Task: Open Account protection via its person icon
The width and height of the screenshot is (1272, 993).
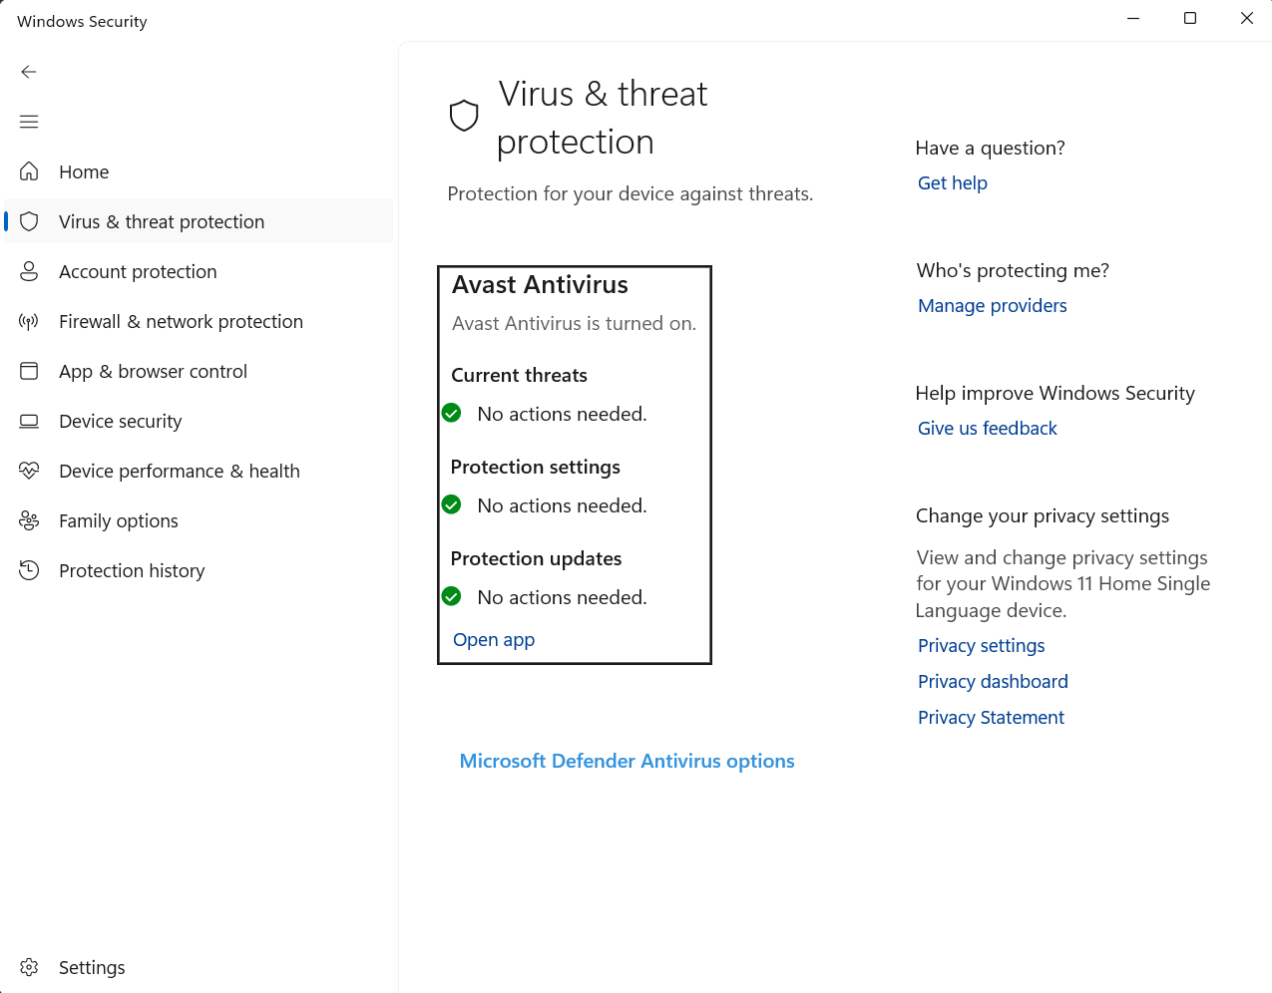Action: [29, 271]
